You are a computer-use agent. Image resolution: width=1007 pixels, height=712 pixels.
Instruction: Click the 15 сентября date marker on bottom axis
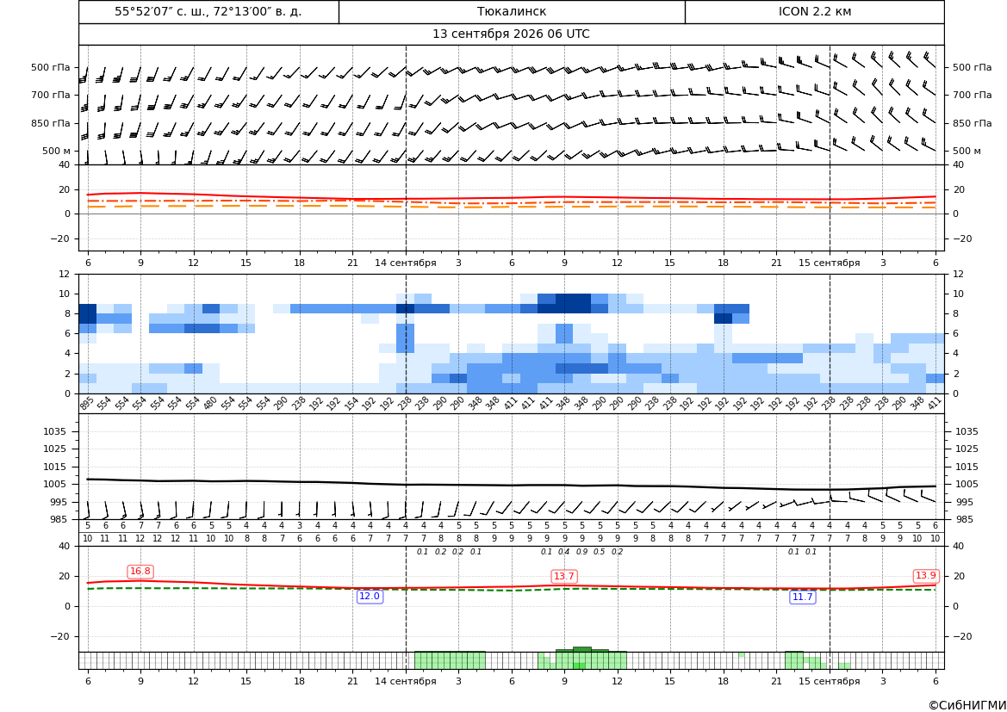[829, 681]
